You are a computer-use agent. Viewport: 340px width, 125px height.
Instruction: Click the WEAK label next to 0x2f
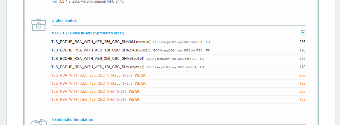(134, 100)
